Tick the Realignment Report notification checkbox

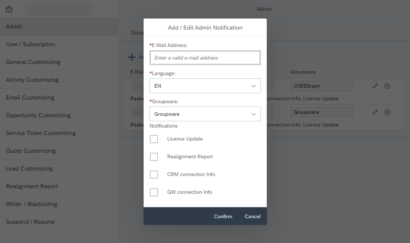(154, 157)
